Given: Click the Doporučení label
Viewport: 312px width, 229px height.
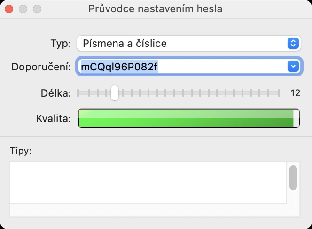Looking at the screenshot, I should coord(41,67).
